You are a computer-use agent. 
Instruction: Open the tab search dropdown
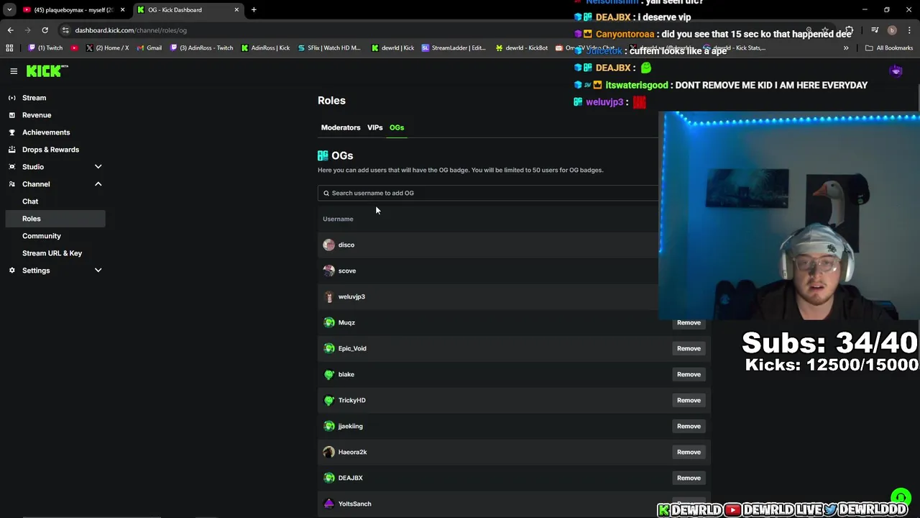click(9, 10)
